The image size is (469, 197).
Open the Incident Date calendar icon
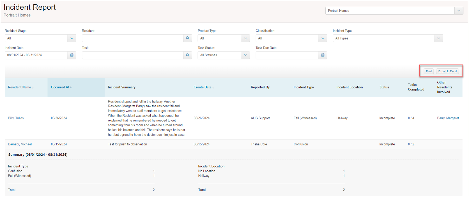[72, 55]
